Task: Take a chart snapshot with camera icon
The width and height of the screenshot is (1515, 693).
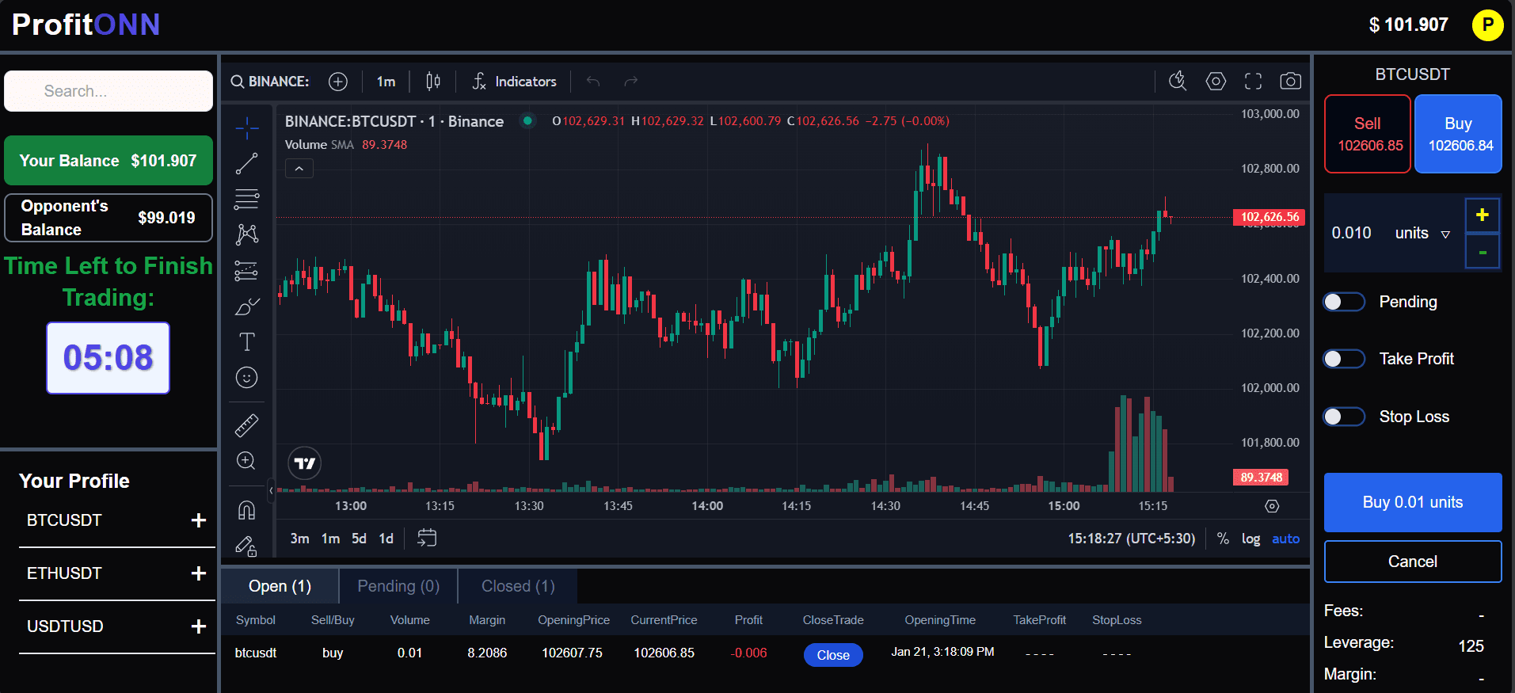Action: (x=1290, y=81)
